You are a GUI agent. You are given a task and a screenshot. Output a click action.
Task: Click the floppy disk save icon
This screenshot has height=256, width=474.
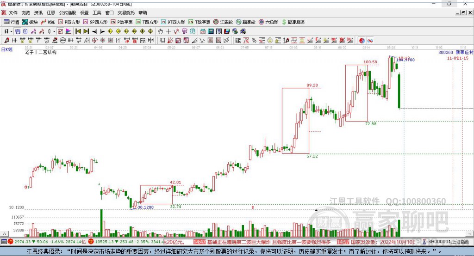[227, 31]
